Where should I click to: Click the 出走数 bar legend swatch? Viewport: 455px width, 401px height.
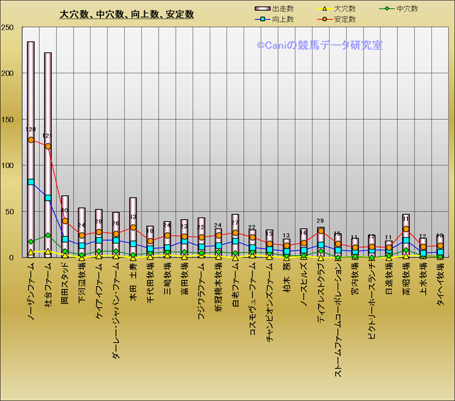coord(262,9)
